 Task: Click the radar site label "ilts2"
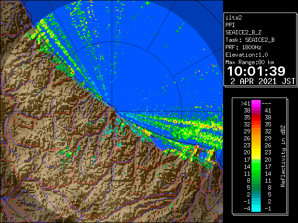click(x=234, y=18)
